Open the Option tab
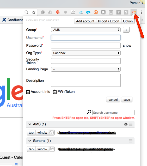 tap(128, 21)
